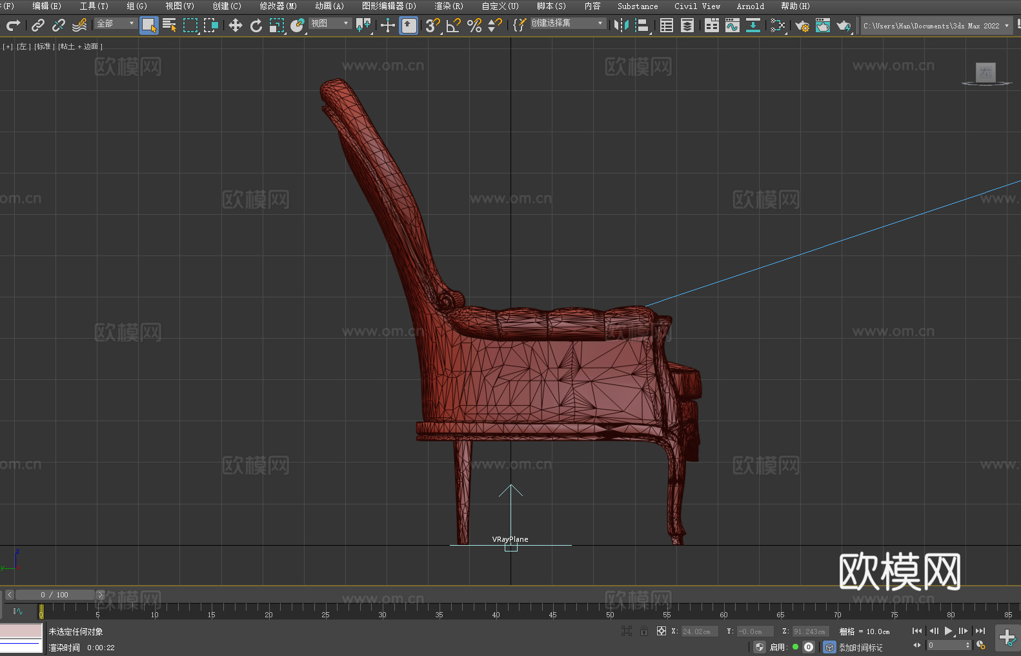
Task: Activate the Select and Link tool
Action: click(38, 25)
